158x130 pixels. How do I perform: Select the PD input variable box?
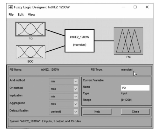[x=30, y=29]
